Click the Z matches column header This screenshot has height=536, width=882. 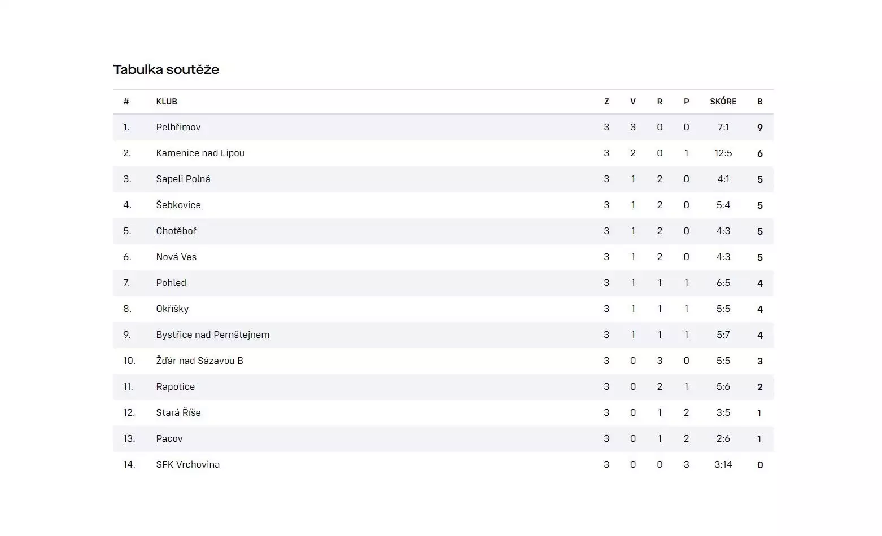(x=606, y=102)
